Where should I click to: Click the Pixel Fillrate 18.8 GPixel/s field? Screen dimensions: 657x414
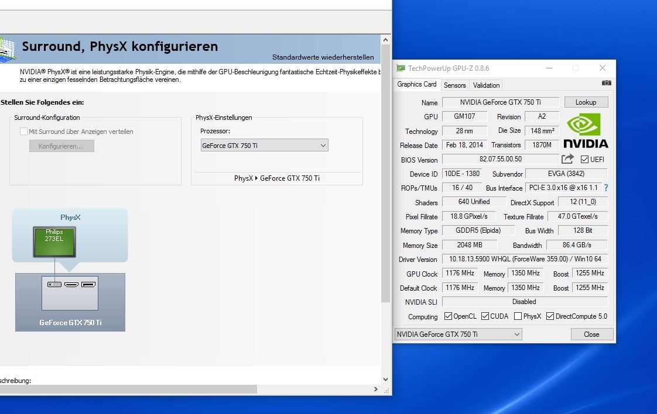(469, 216)
